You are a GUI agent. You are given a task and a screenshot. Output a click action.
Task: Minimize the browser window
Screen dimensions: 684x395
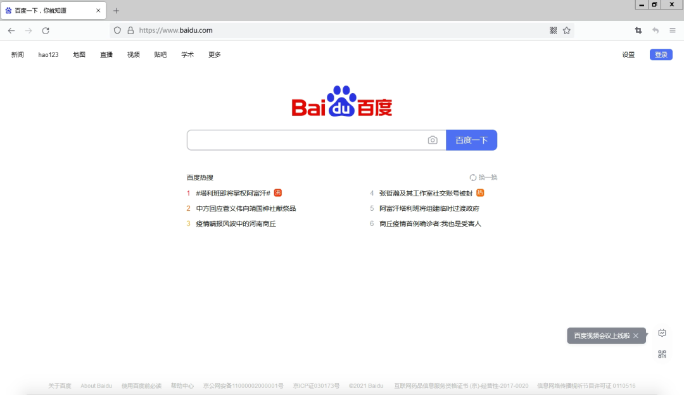[x=641, y=4]
